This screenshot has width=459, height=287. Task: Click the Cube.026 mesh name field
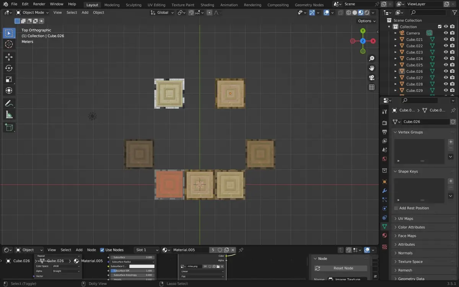[426, 122]
